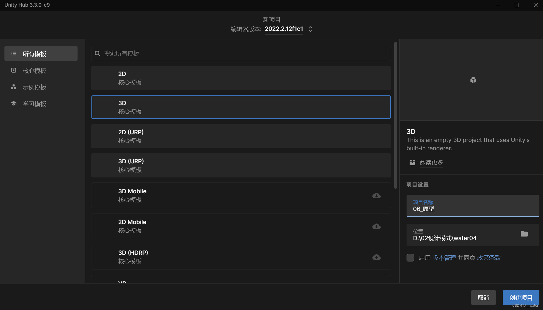The height and width of the screenshot is (310, 543).
Task: Maximize the Unity Hub window
Action: [x=517, y=5]
